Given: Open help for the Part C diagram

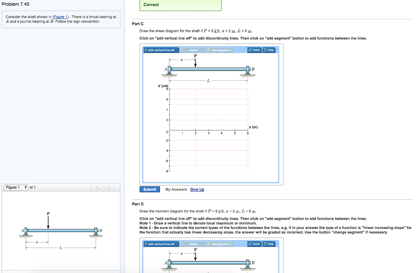Looking at the screenshot, I should (x=269, y=50).
